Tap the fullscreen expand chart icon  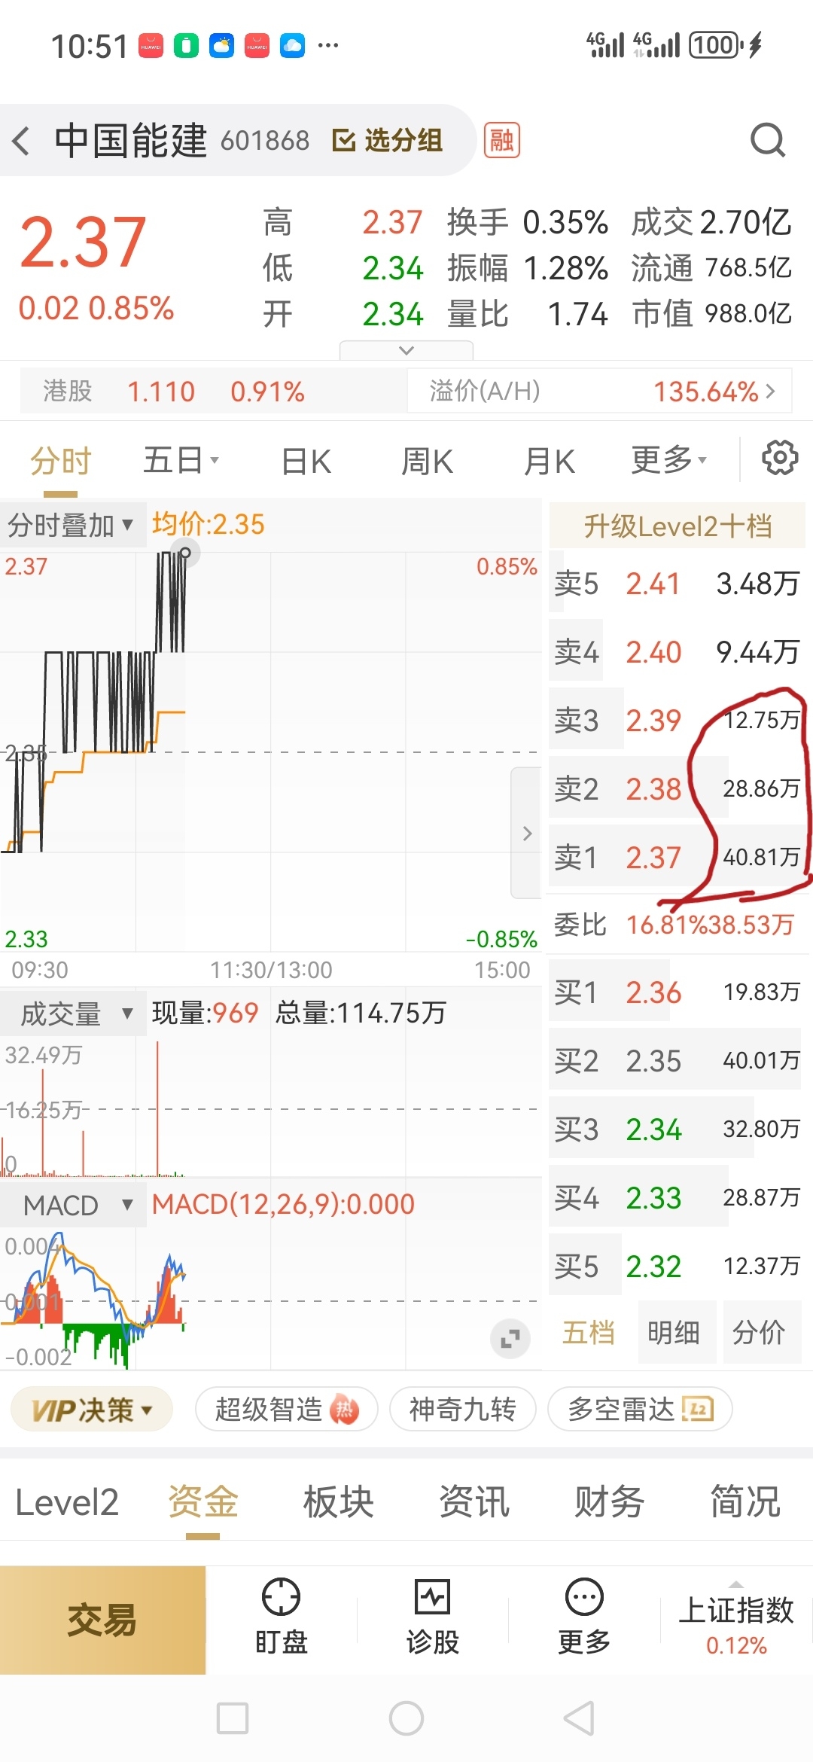click(x=510, y=1338)
